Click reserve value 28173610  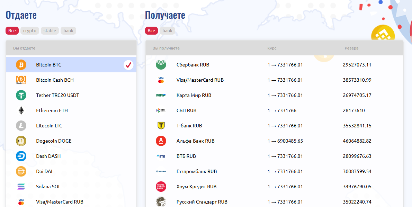pos(354,110)
